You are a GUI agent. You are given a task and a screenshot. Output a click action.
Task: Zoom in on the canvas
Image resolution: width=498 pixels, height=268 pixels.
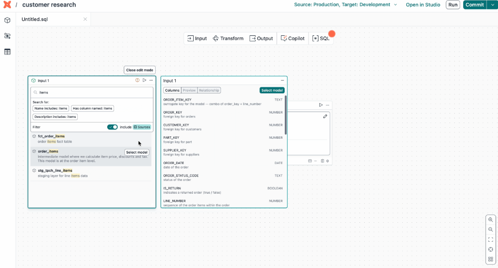(x=491, y=220)
